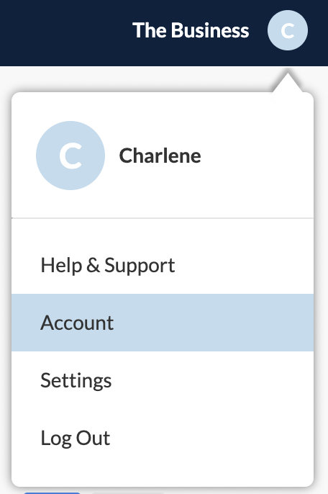Viewport: 328px width, 494px height.
Task: Click the letter C in top-right avatar
Action: coord(288,30)
